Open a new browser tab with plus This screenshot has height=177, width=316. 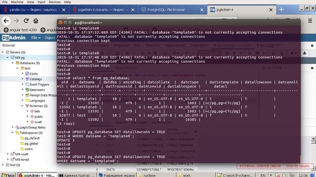[x=281, y=10]
